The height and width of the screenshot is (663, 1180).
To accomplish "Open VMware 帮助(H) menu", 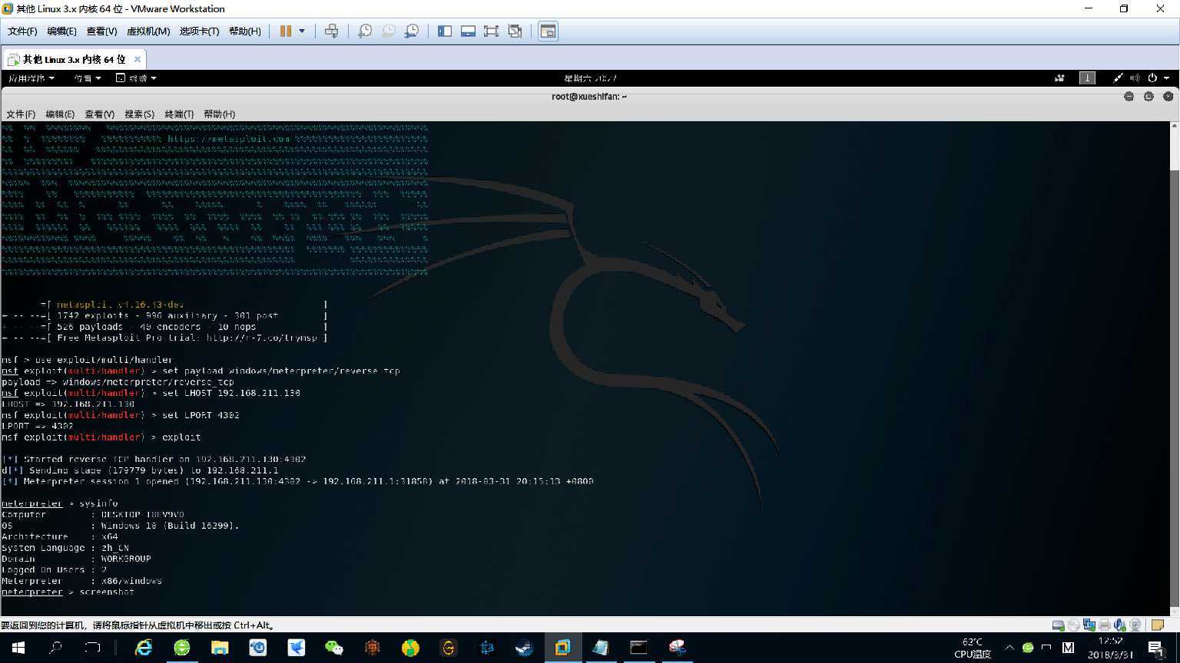I will [x=245, y=31].
